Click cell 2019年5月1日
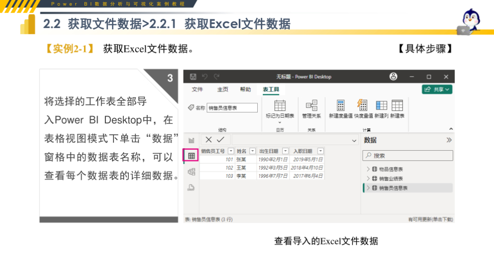The height and width of the screenshot is (278, 494). click(x=307, y=159)
